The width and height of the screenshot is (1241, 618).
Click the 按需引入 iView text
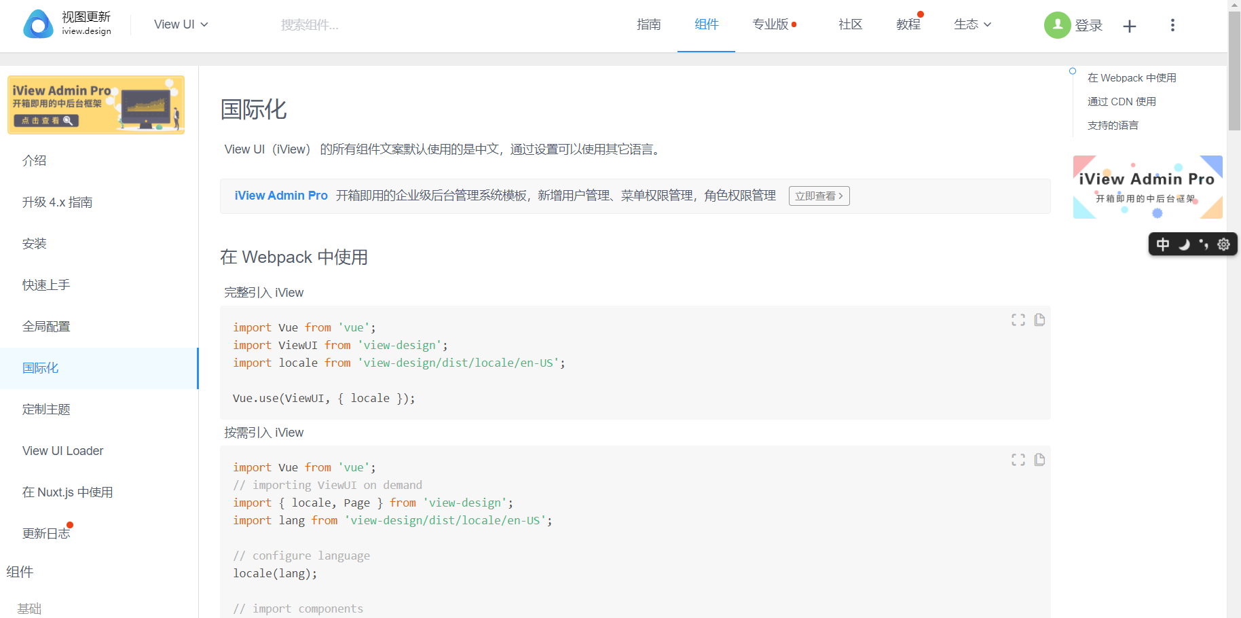[x=264, y=433]
